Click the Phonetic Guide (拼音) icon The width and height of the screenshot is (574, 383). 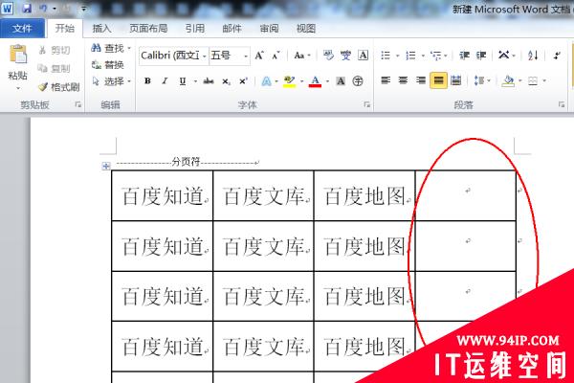[345, 56]
